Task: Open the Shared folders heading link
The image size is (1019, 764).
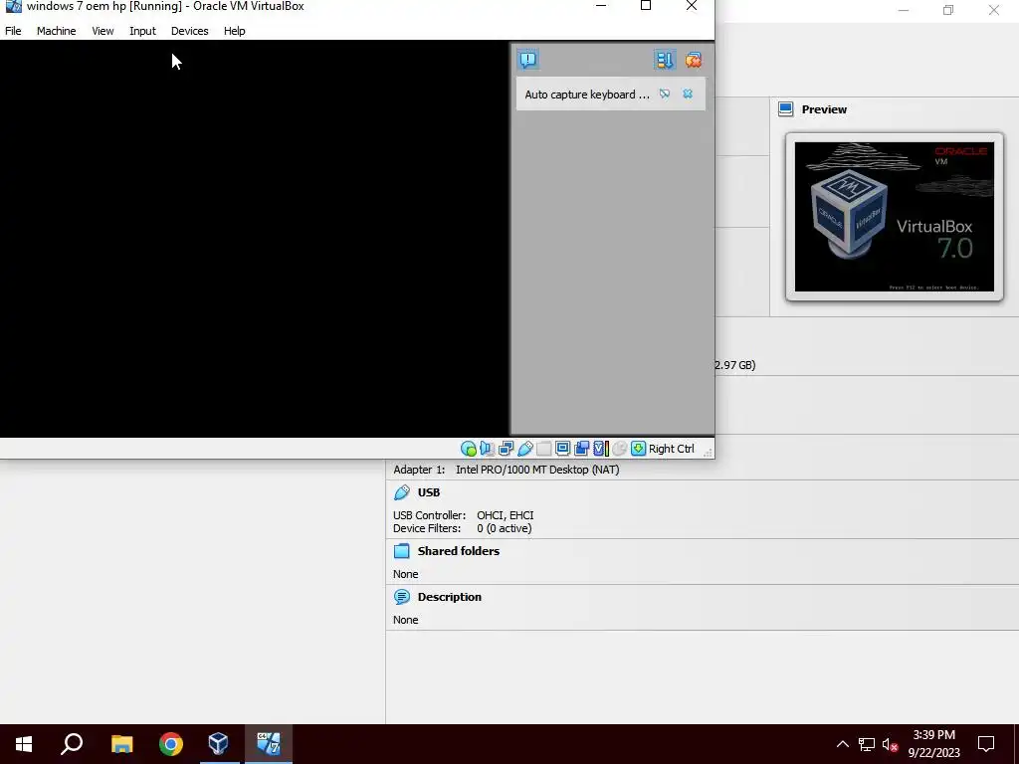Action: (x=458, y=551)
